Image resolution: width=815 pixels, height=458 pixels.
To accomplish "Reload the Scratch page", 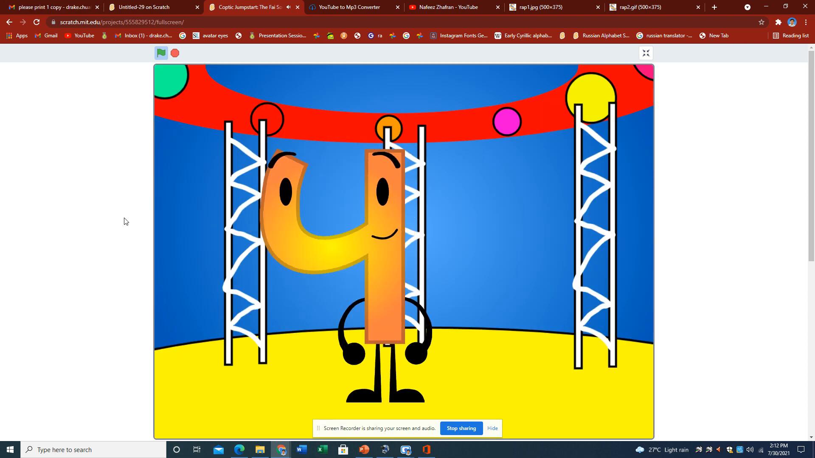I will click(37, 22).
